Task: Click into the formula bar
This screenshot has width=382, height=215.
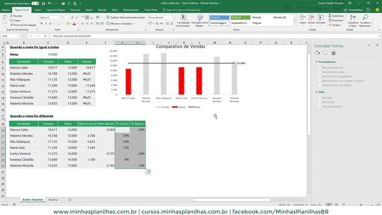Action: pos(214,36)
